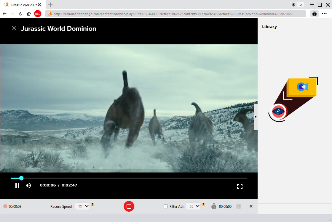Screen dimensions: 332x222
Task: Open the Filter Ad duration dropdown
Action: (193, 206)
